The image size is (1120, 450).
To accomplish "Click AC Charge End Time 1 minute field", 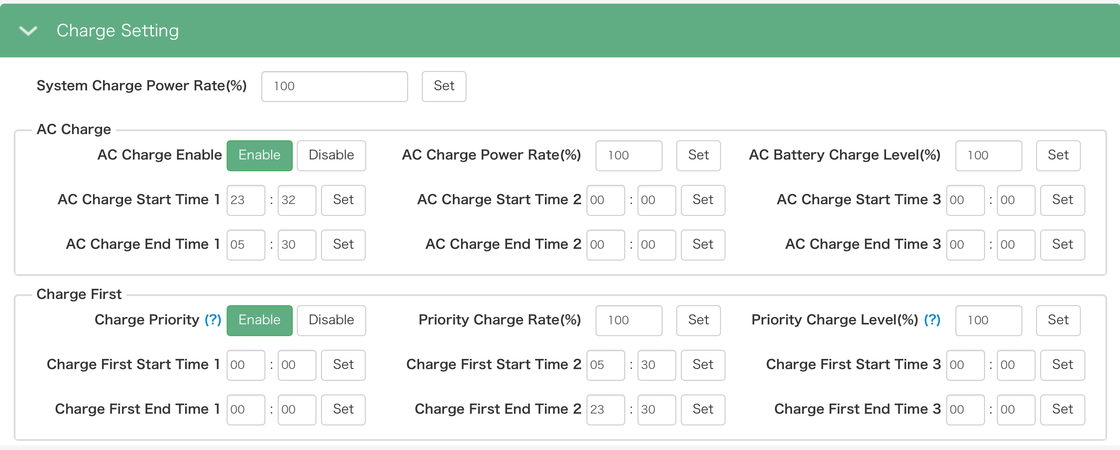I will coord(297,245).
